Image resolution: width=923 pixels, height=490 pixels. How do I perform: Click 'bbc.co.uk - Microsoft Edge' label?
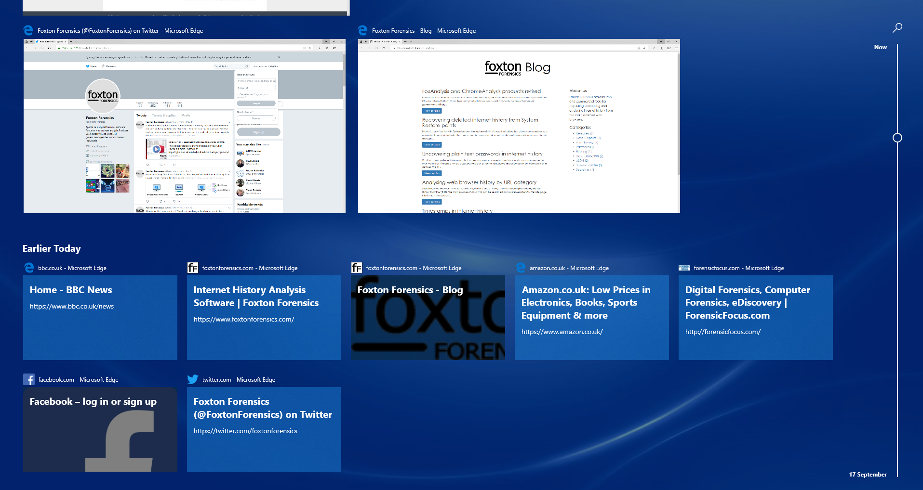coord(72,268)
